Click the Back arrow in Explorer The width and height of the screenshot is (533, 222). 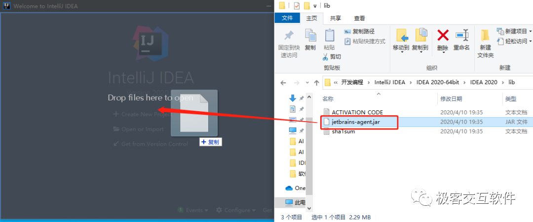click(x=283, y=82)
